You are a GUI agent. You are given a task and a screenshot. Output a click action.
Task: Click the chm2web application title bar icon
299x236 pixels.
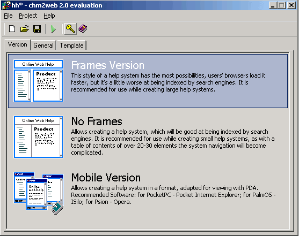click(6, 5)
